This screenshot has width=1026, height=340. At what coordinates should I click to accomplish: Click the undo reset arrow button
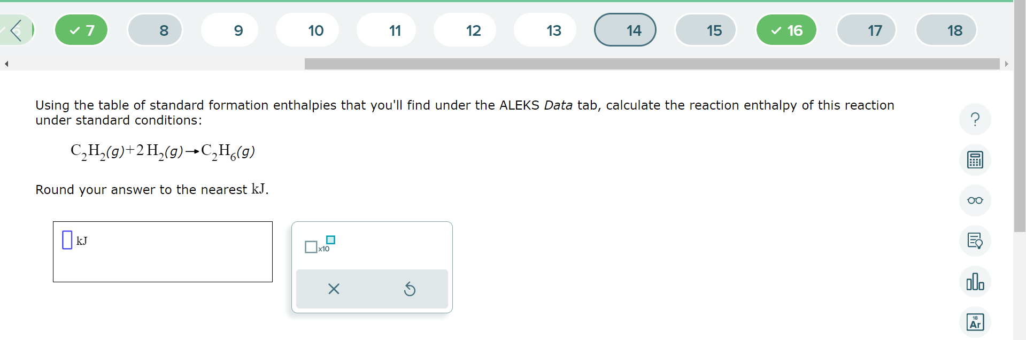(x=410, y=289)
